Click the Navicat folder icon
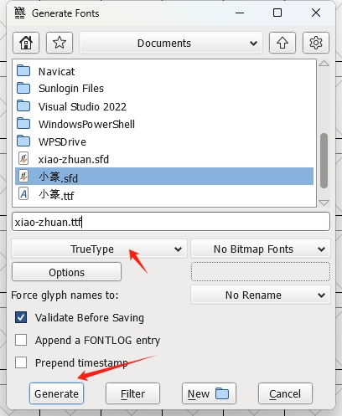 (x=23, y=71)
